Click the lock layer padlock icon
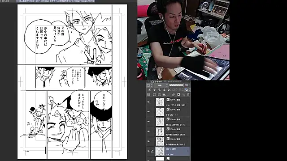This screenshot has height=161, width=287. [165, 90]
